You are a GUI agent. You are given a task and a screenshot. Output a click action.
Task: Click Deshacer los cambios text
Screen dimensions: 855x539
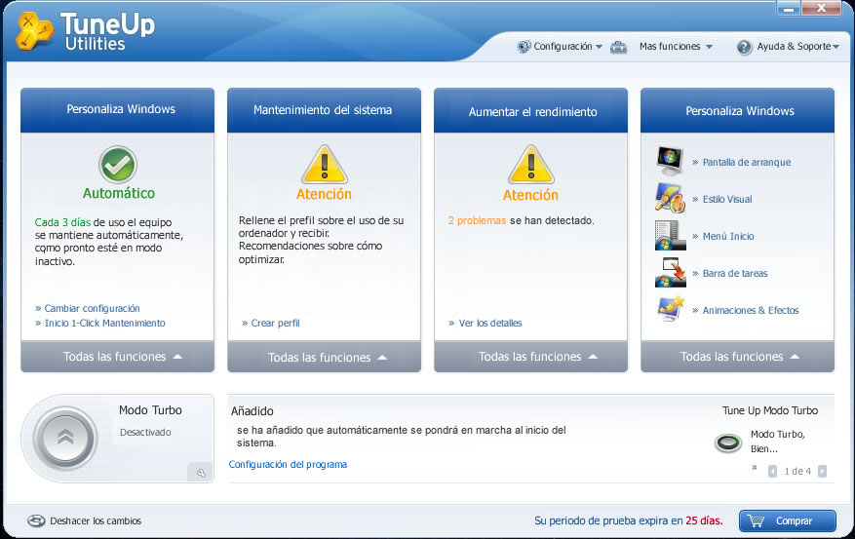click(96, 521)
